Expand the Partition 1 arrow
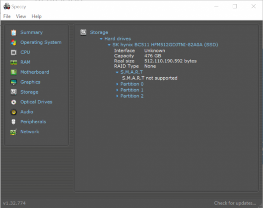This screenshot has height=208, width=263. pos(117,90)
